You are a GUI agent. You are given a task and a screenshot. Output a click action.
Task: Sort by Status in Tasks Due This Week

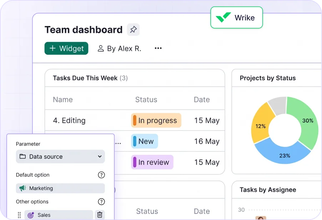coord(146,99)
